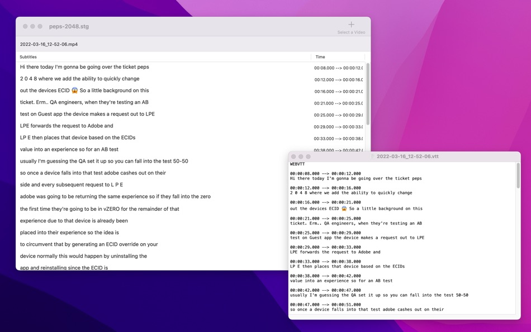Close the peps-2048.stg window
The height and width of the screenshot is (332, 531).
point(25,26)
